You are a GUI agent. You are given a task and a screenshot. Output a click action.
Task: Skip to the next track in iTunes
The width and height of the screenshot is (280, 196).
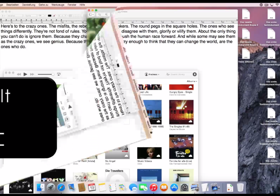32,74
